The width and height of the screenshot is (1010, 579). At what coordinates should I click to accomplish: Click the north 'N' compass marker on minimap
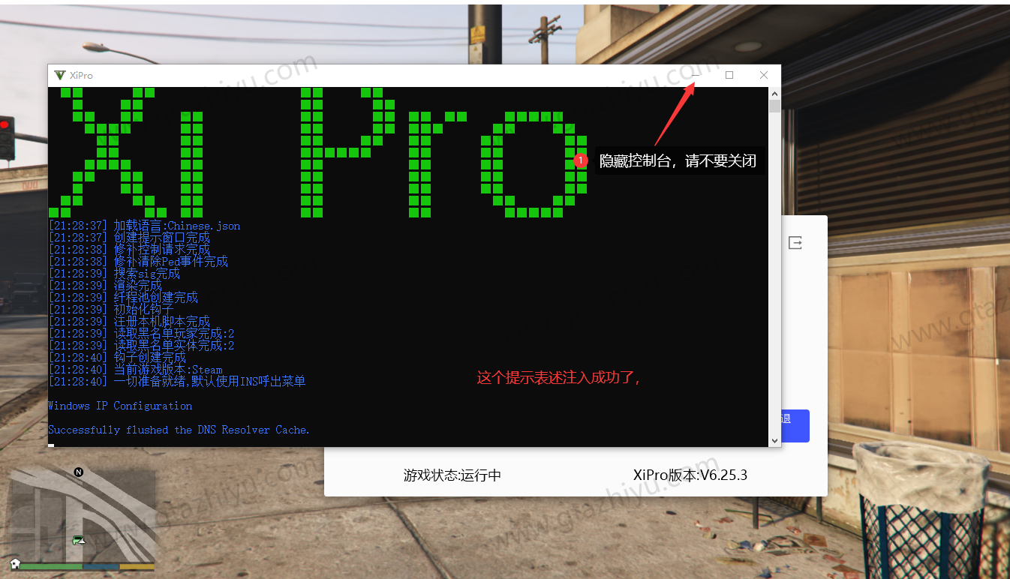pos(79,472)
